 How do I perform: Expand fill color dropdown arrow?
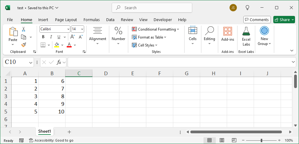(x=62, y=45)
